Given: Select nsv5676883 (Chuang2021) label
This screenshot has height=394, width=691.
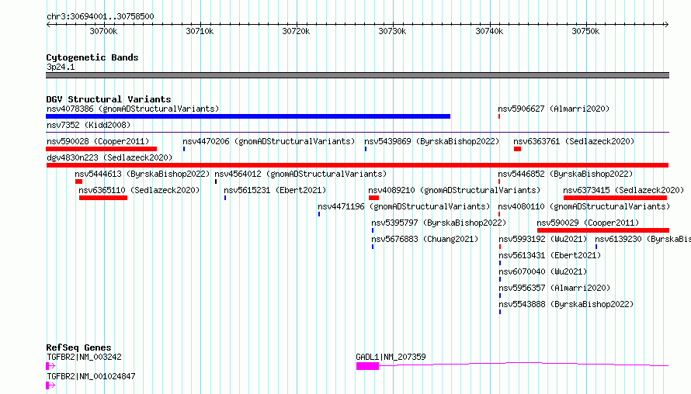Looking at the screenshot, I should point(425,239).
